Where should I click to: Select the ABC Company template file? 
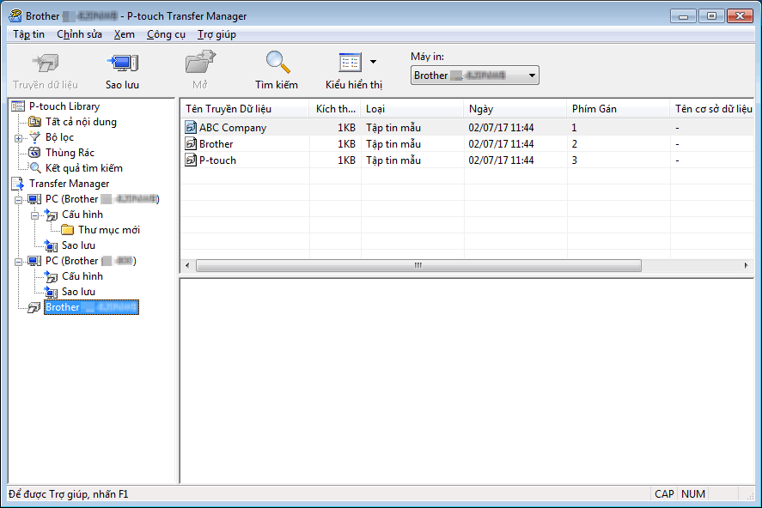pyautogui.click(x=232, y=128)
